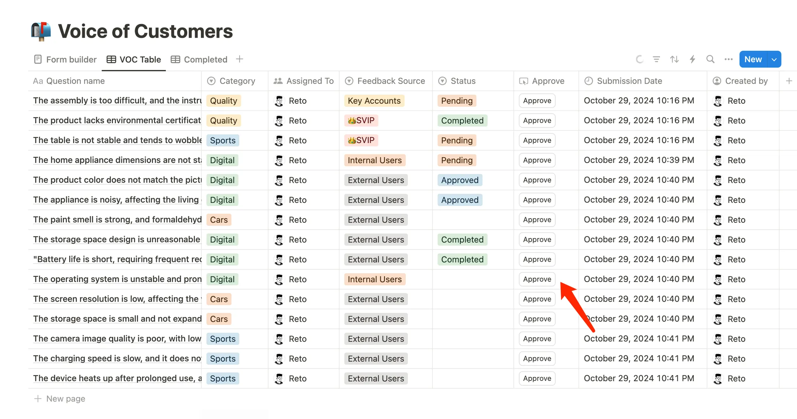Click the blue New button

[753, 59]
